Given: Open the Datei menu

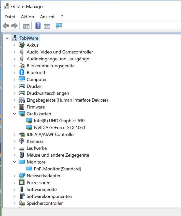Looking at the screenshot, I should click(x=10, y=17).
